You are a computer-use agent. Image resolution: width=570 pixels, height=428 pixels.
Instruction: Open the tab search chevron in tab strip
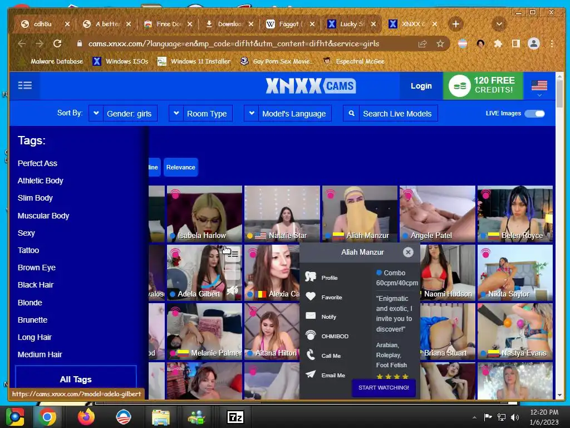tap(499, 25)
